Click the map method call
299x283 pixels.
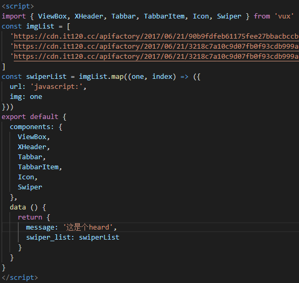pos(117,77)
